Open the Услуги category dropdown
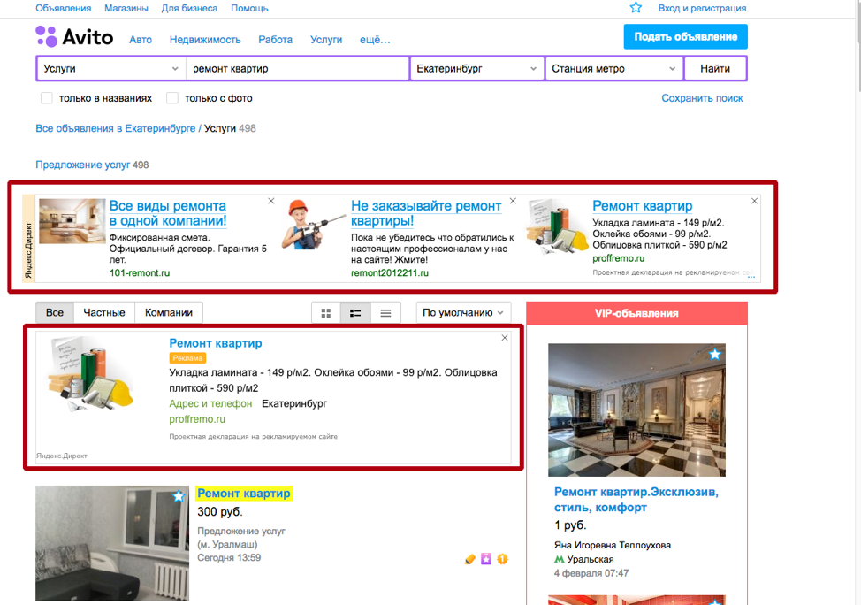 [x=110, y=69]
